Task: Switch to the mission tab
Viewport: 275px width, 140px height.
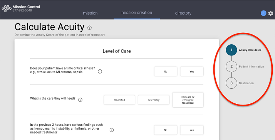Action: click(x=90, y=13)
